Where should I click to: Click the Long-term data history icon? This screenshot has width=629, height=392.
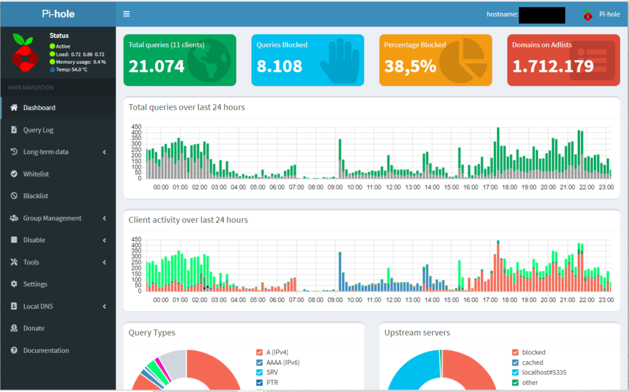14,152
